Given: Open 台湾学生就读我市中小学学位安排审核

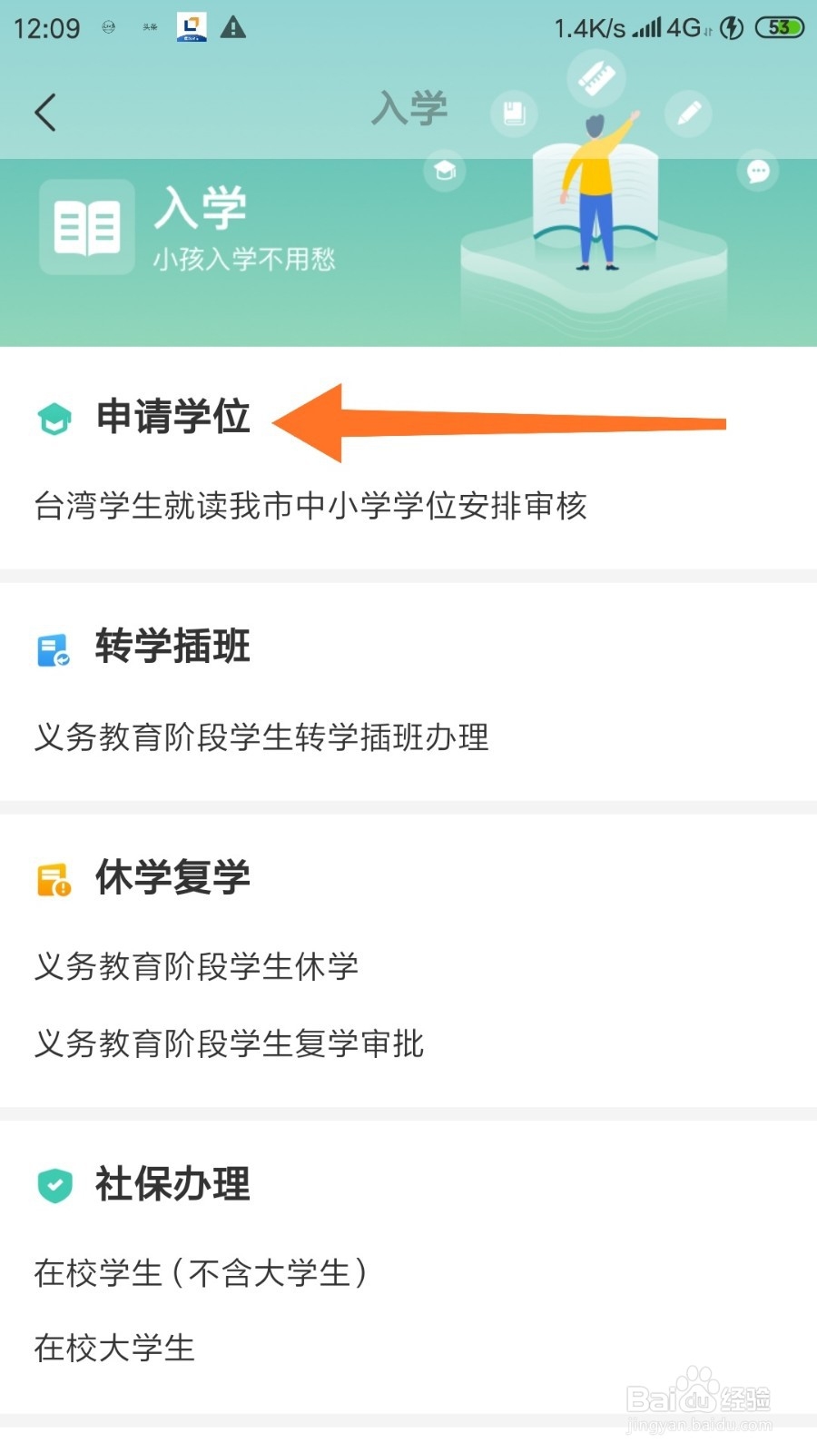Looking at the screenshot, I should [x=310, y=506].
